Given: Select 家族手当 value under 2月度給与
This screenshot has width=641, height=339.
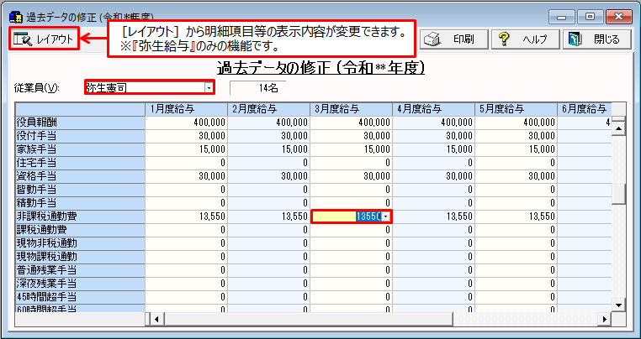Looking at the screenshot, I should [x=269, y=149].
